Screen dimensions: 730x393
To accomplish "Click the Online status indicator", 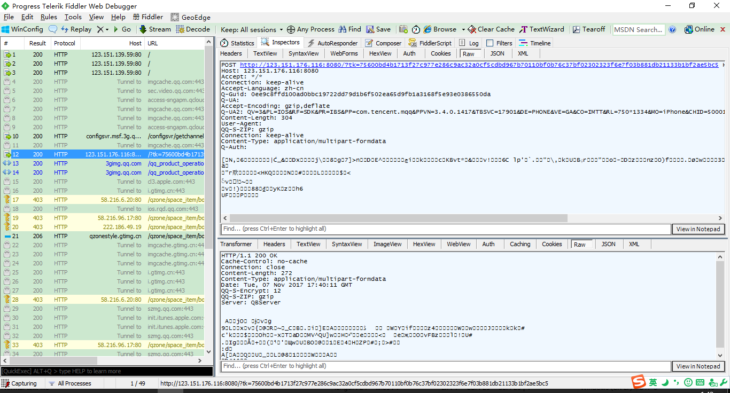I will pos(699,29).
